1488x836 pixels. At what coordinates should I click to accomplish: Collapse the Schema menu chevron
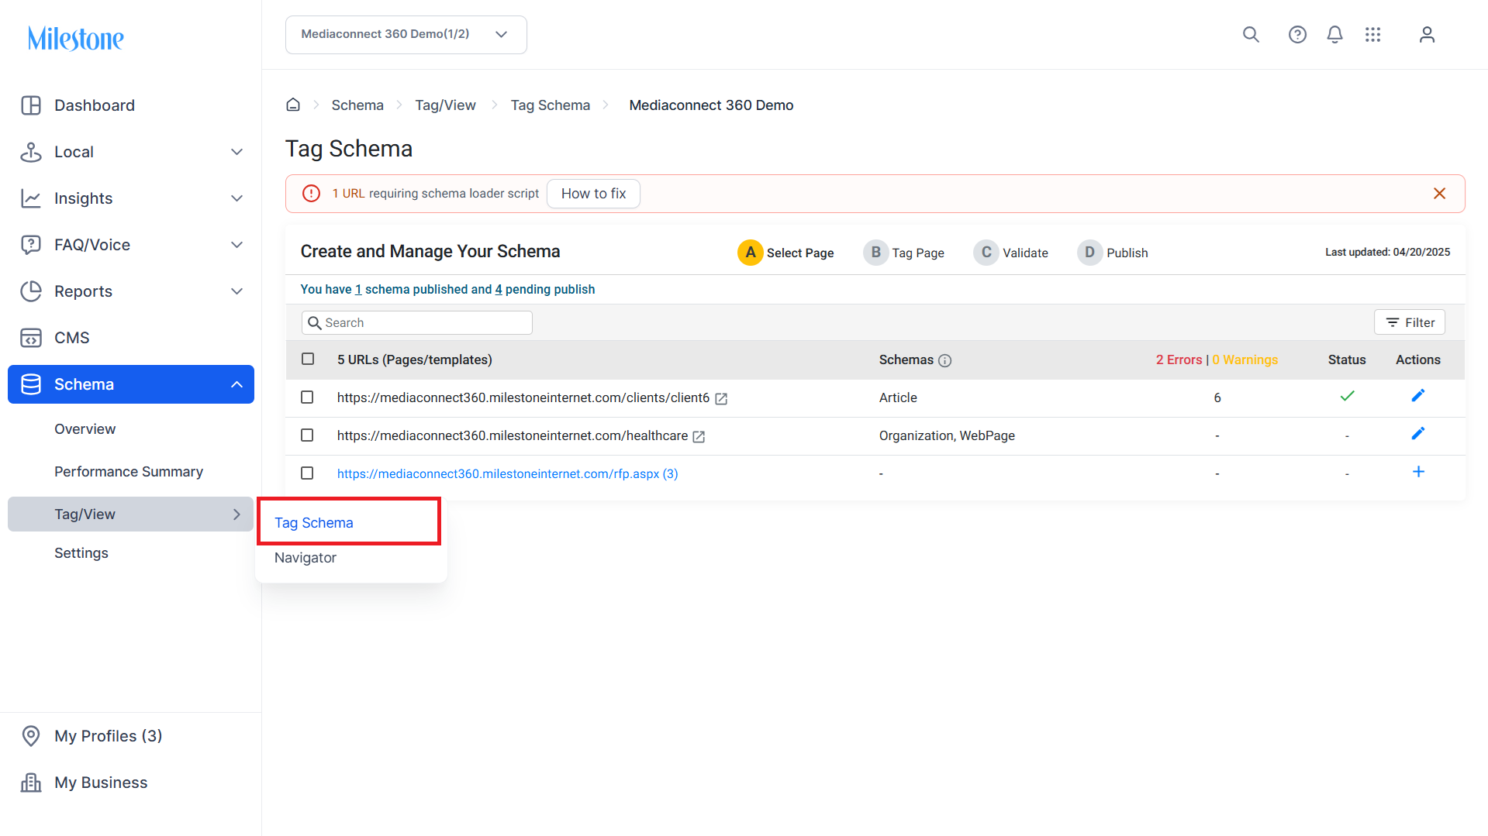click(x=237, y=384)
